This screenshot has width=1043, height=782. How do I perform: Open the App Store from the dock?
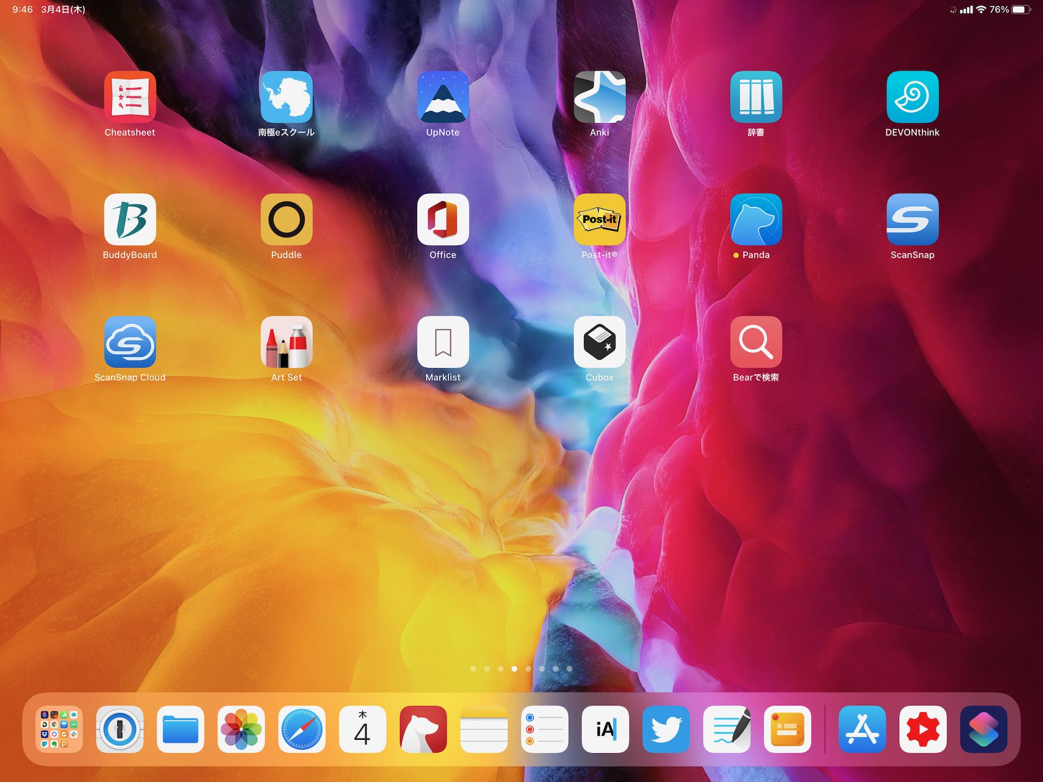(x=862, y=729)
